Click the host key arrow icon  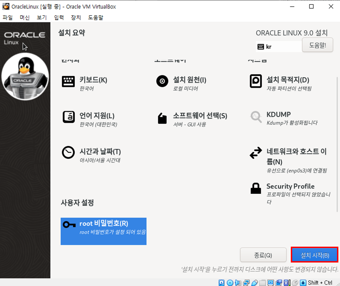pyautogui.click(x=303, y=283)
